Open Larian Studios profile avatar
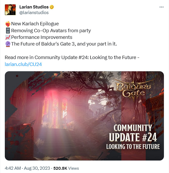Viewport: 169px width, 173px height. coord(10,10)
